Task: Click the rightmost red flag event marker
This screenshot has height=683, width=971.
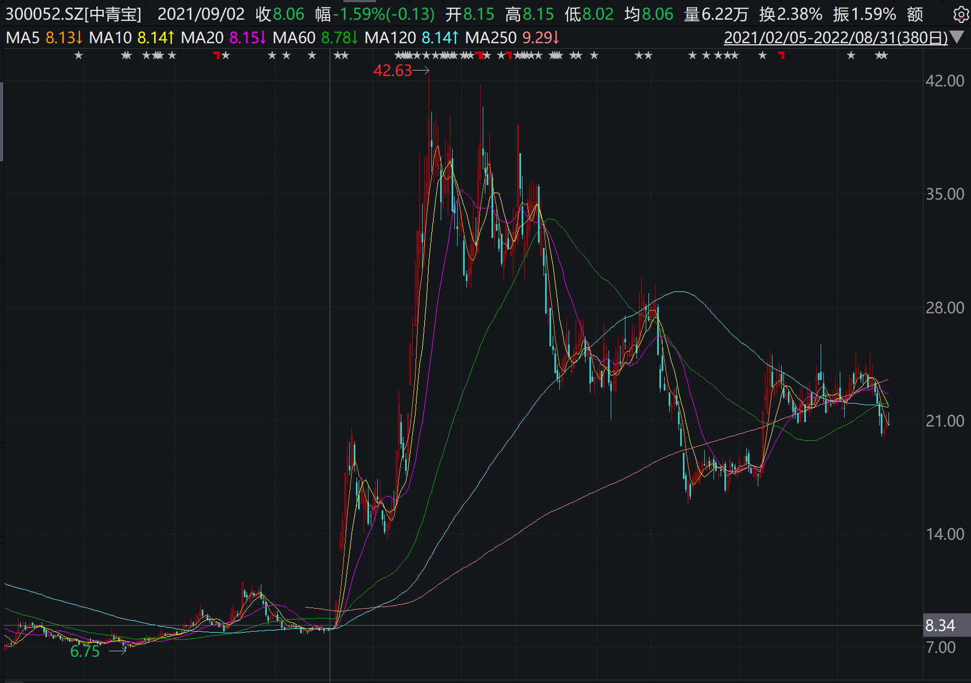Action: (781, 55)
